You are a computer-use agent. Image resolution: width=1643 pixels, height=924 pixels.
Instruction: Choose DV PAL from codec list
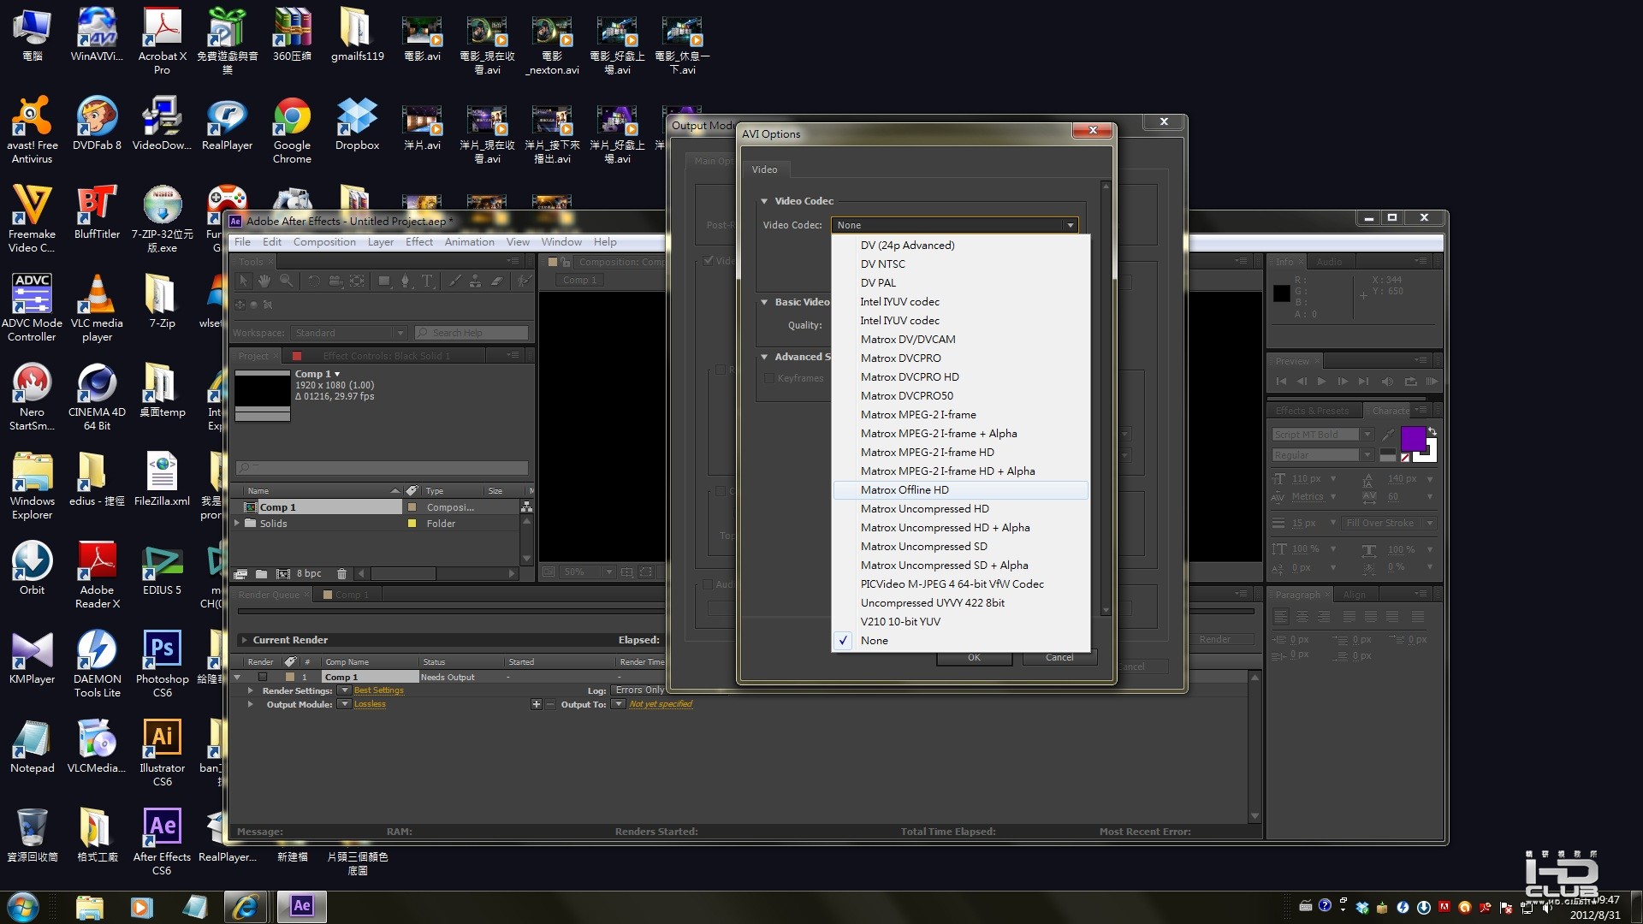click(878, 283)
